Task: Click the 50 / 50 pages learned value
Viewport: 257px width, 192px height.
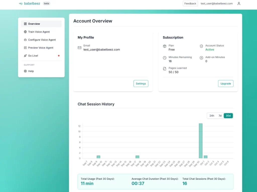Action: click(173, 72)
